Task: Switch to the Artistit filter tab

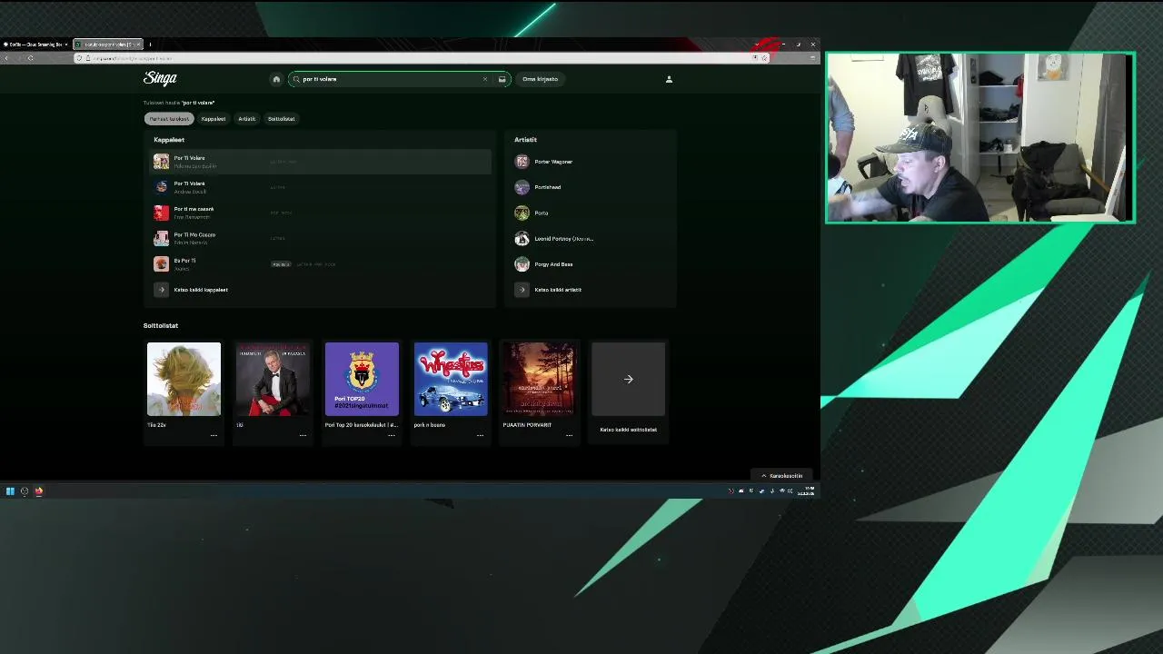Action: click(247, 119)
